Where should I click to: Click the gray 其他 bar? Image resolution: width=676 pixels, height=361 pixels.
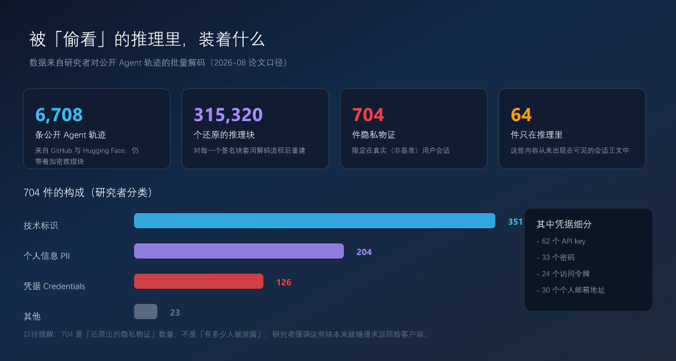point(146,312)
